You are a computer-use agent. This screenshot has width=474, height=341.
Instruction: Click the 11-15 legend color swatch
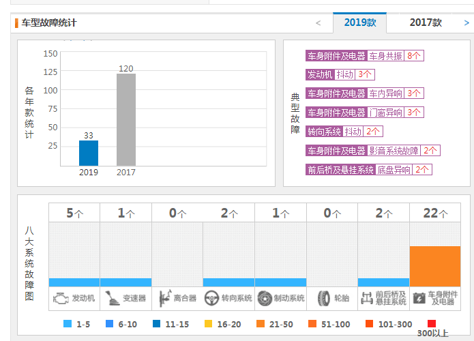click(x=157, y=324)
